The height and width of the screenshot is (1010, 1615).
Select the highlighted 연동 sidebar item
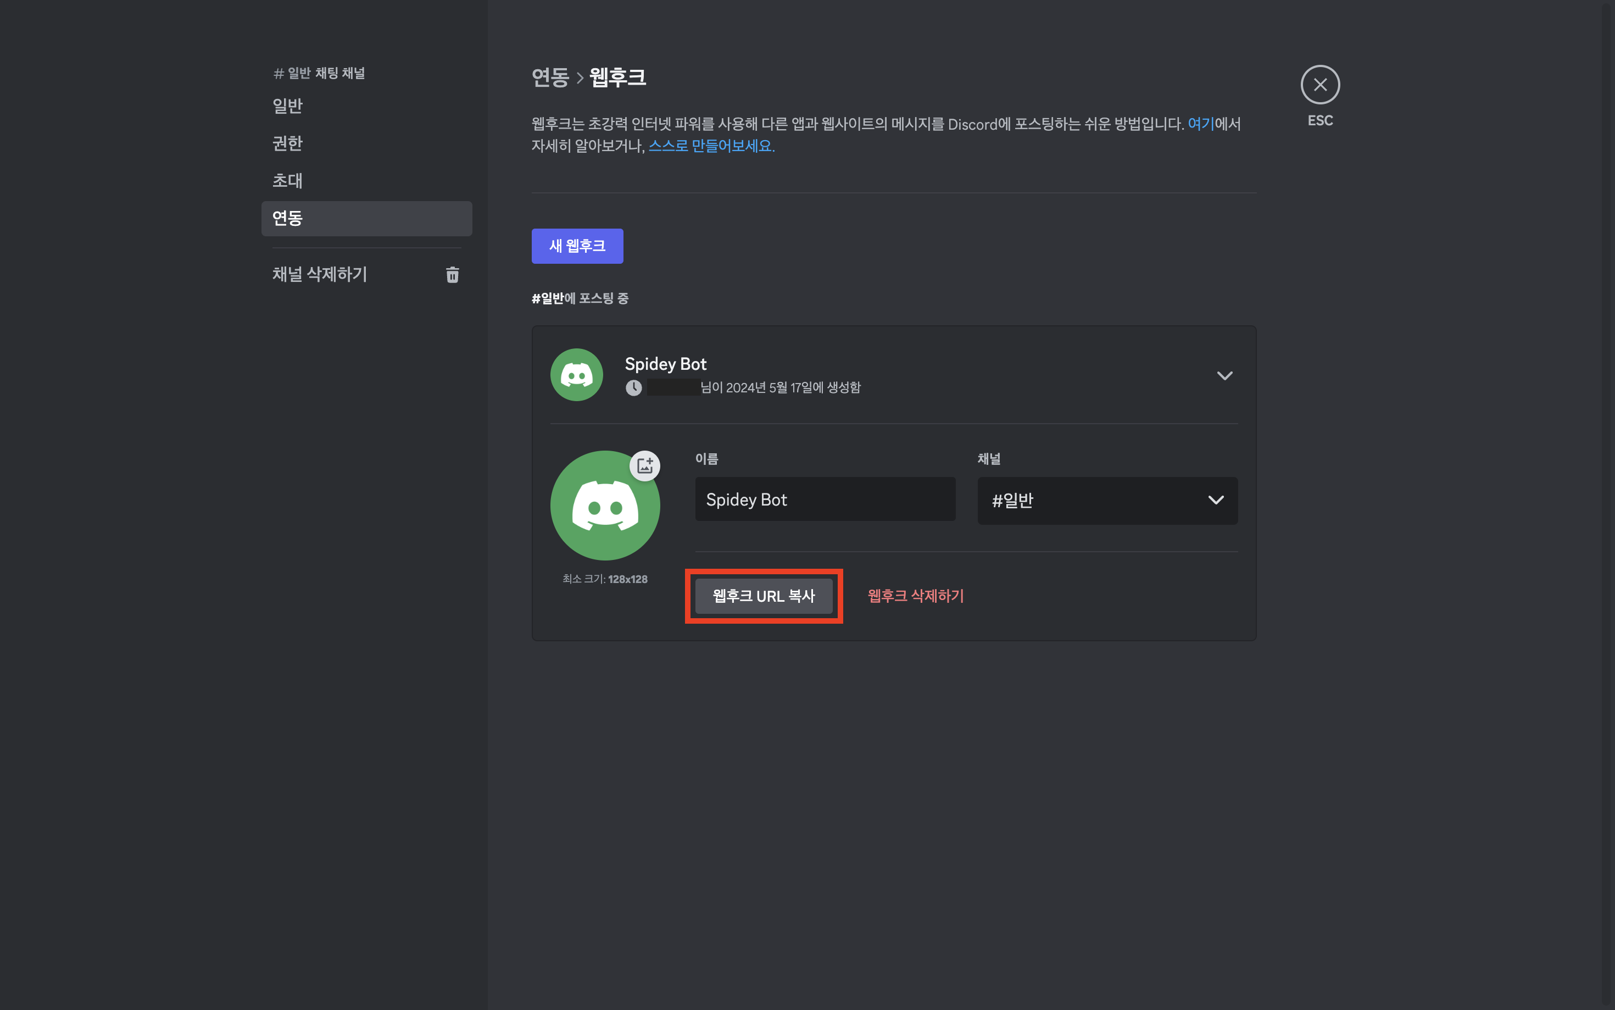[x=288, y=218]
